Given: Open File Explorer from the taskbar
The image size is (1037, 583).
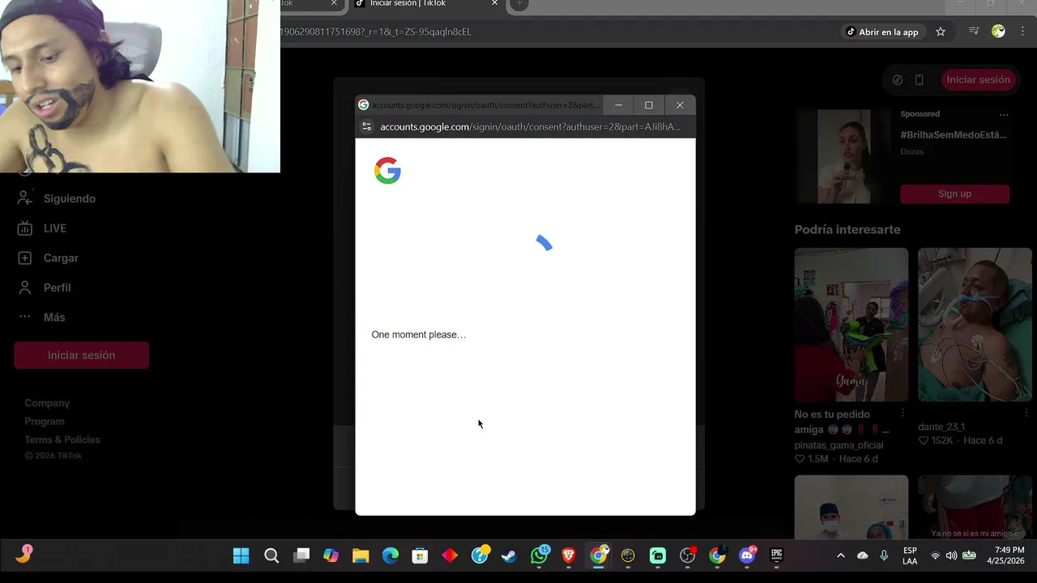Looking at the screenshot, I should 361,555.
